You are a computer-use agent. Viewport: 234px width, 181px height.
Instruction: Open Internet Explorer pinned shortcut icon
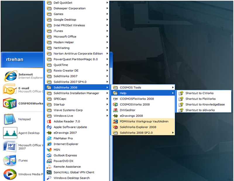point(10,76)
